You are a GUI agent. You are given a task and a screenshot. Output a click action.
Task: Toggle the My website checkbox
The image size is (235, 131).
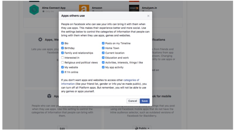(x=62, y=67)
